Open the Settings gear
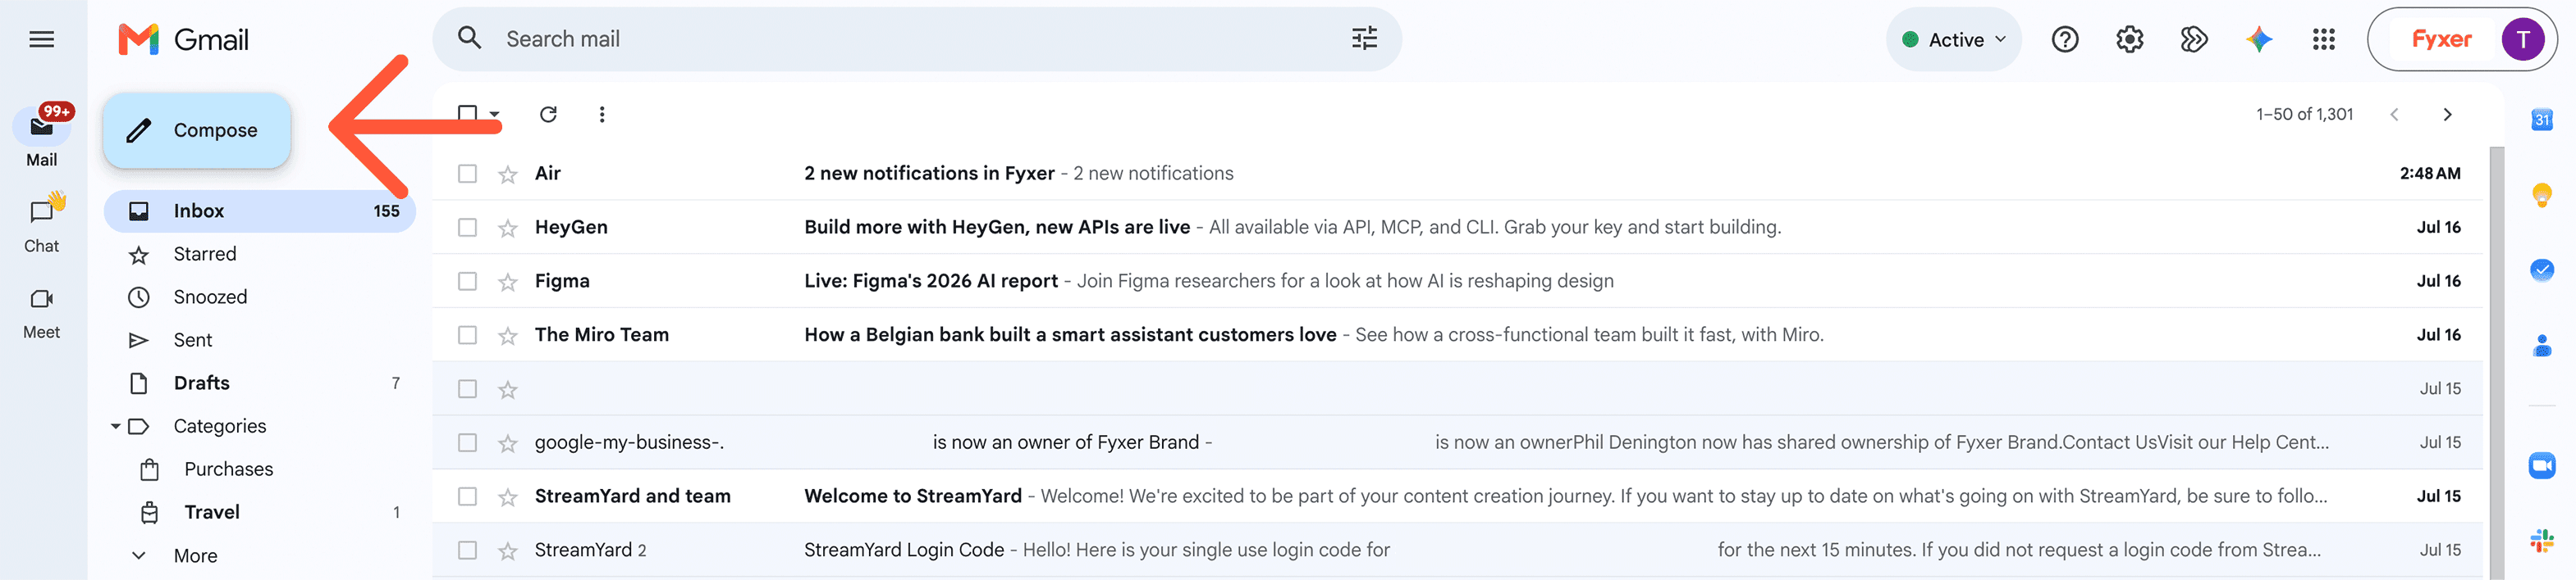 (2130, 39)
